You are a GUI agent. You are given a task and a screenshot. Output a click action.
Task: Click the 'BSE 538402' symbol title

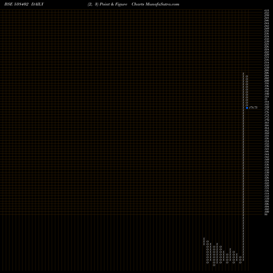pyautogui.click(x=16, y=4)
